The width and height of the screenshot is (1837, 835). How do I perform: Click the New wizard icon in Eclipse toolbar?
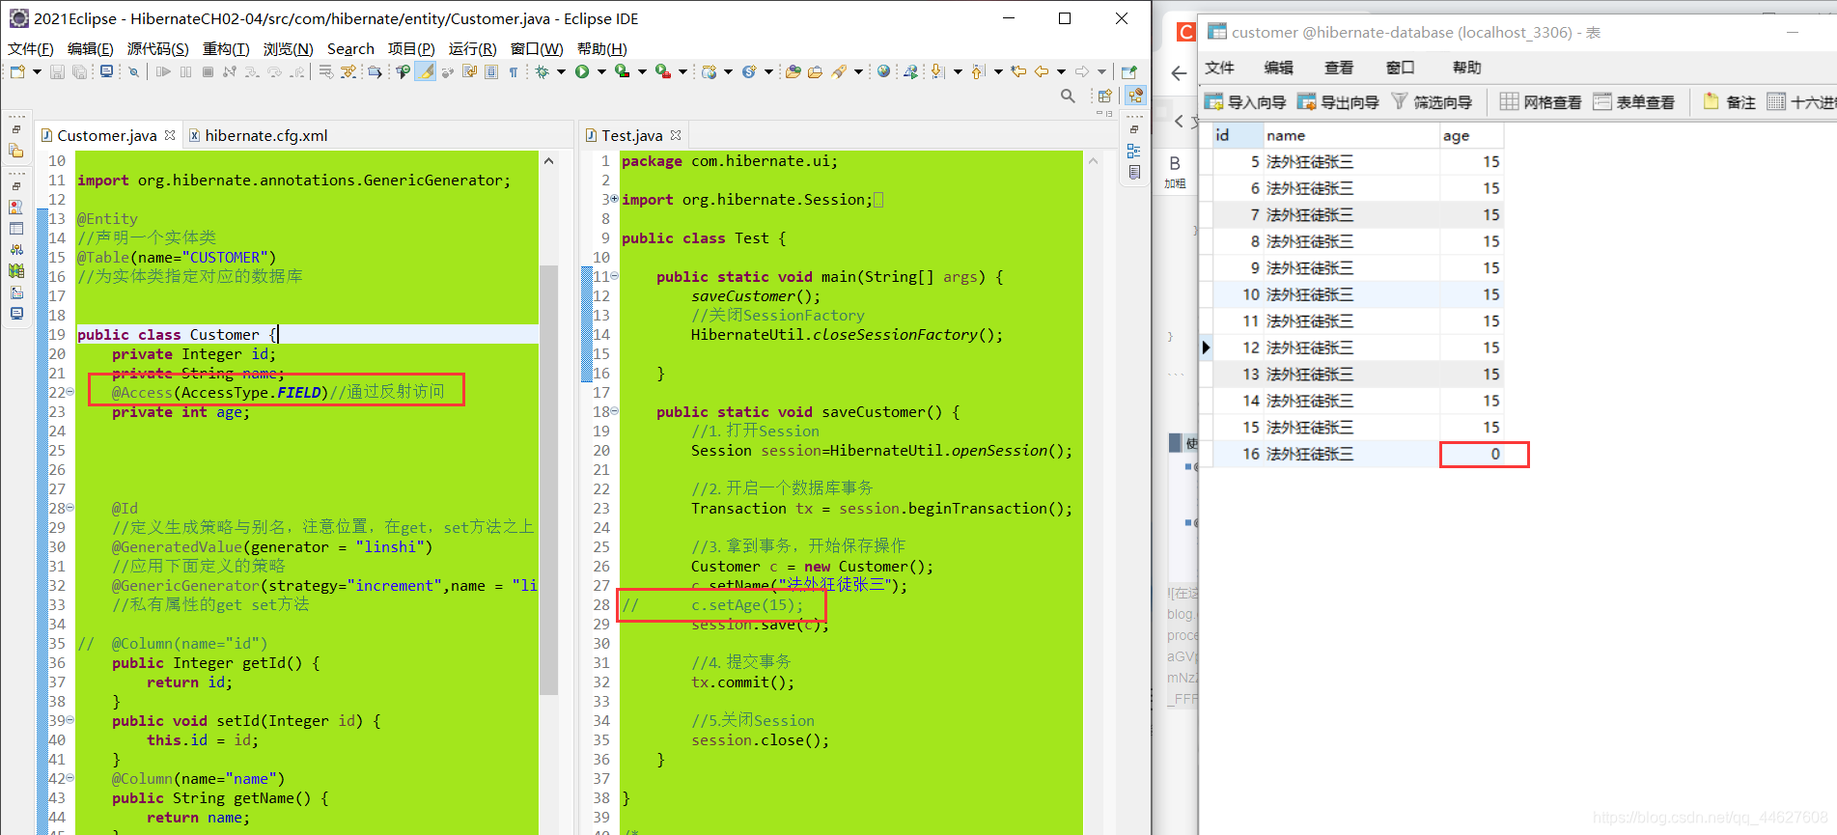(x=17, y=71)
